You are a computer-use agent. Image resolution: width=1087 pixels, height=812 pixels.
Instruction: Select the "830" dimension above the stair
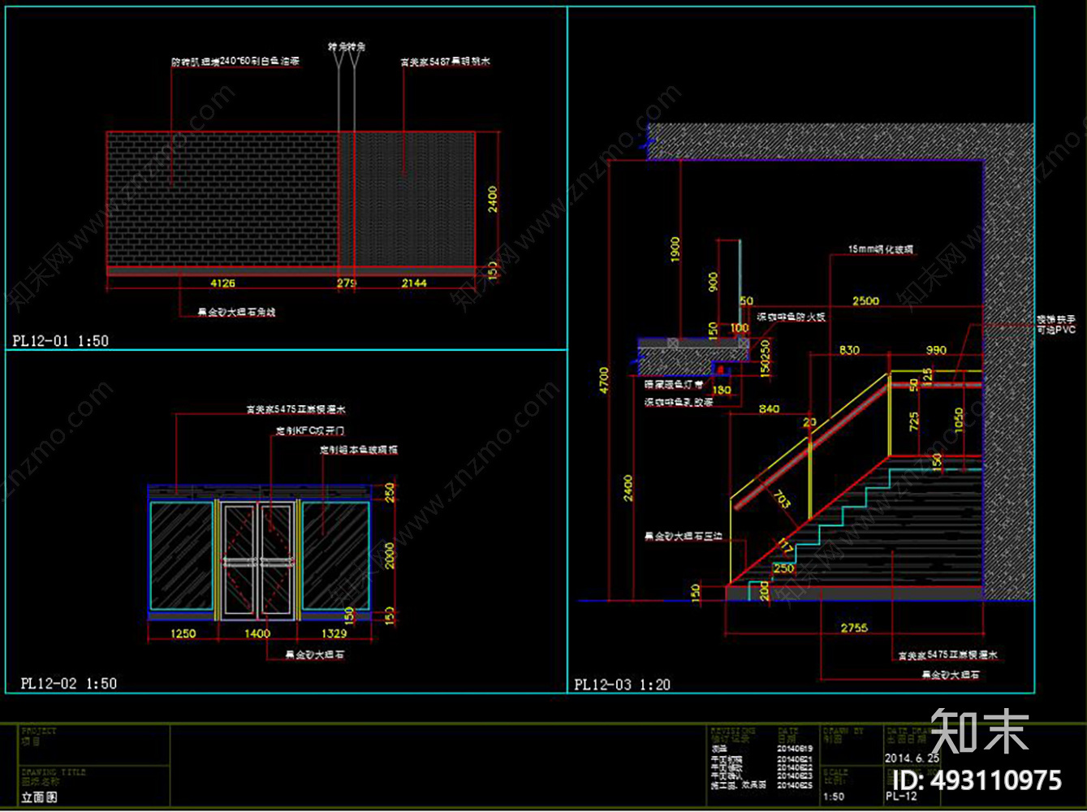pos(849,350)
